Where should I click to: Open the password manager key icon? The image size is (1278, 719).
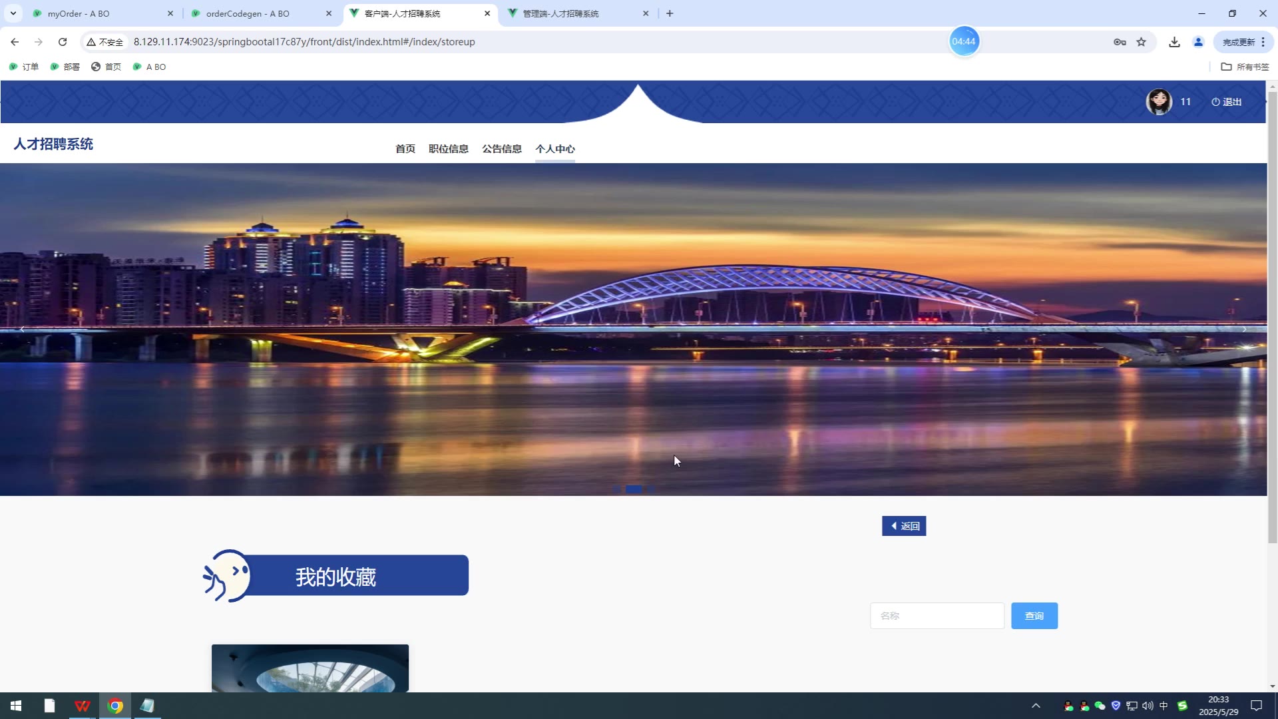[1120, 42]
